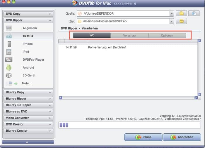Click the 'Encoding-Fps: 41.56' status text
Viewport: 205px width, 148px height.
click(100, 119)
